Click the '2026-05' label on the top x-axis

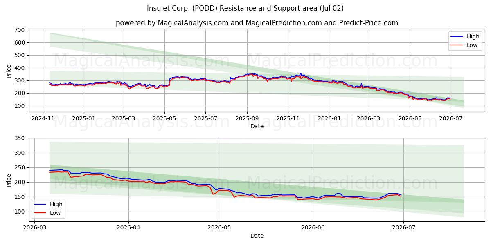click(x=409, y=119)
